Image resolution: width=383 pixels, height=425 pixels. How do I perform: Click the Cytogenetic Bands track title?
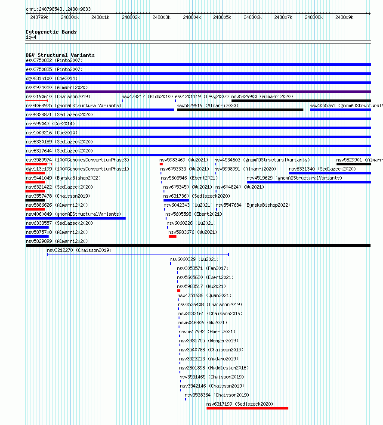51,32
